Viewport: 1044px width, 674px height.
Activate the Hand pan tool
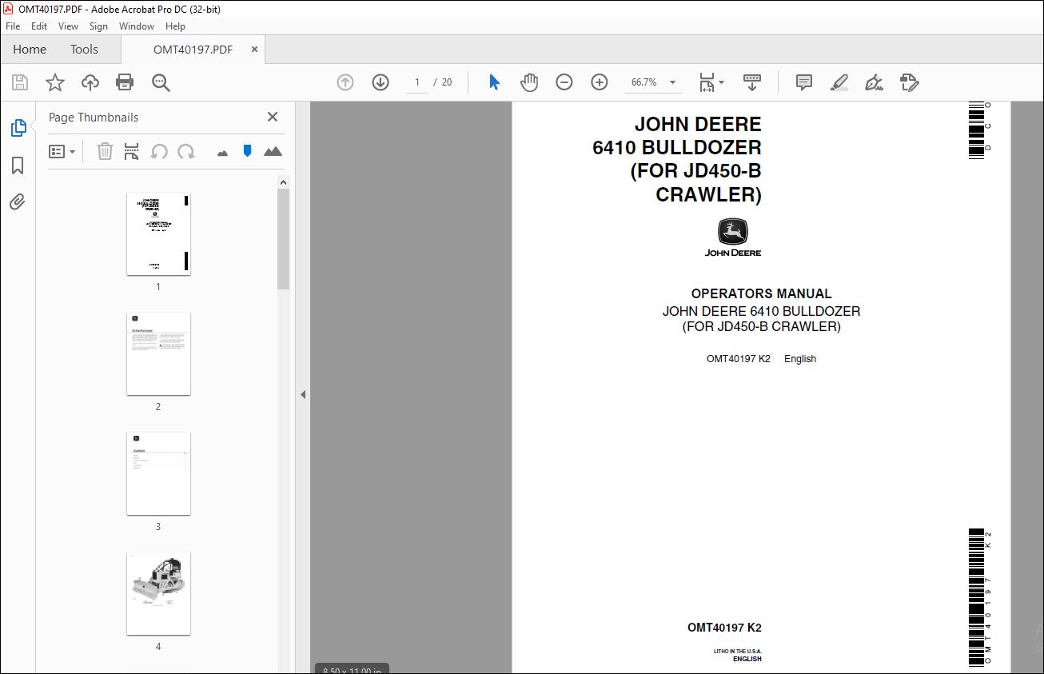point(529,82)
